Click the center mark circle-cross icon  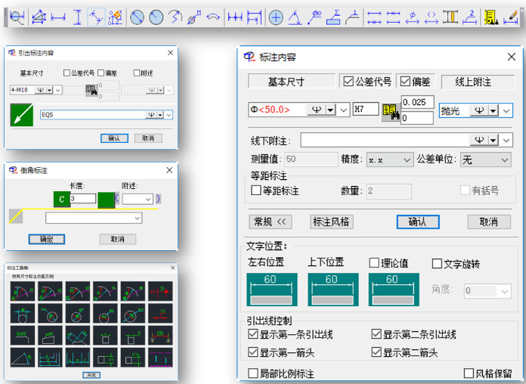(277, 17)
